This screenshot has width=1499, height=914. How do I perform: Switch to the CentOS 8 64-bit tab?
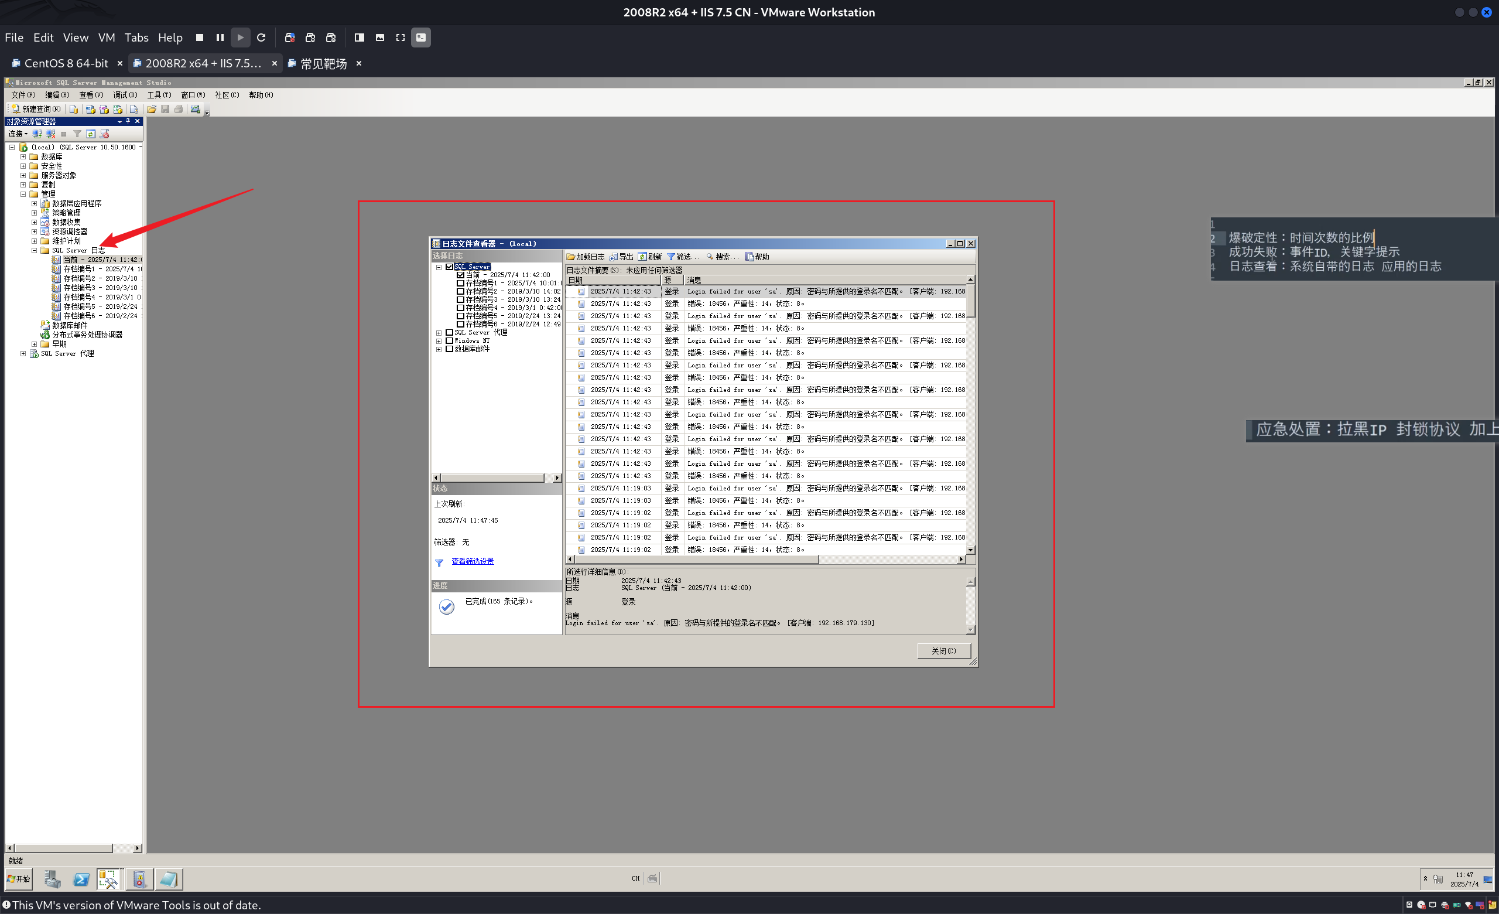(x=66, y=63)
